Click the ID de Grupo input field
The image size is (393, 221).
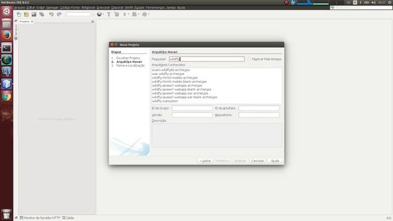(x=192, y=108)
